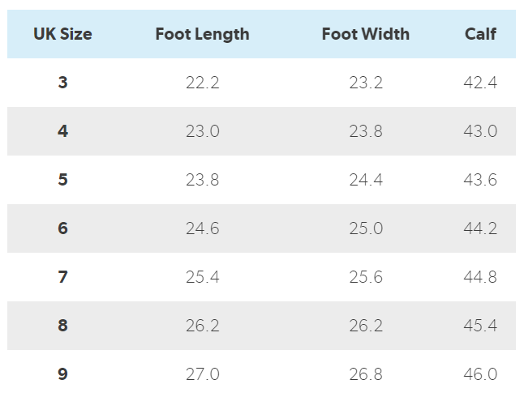
Task: Select UK size 7 row label
Action: click(62, 277)
